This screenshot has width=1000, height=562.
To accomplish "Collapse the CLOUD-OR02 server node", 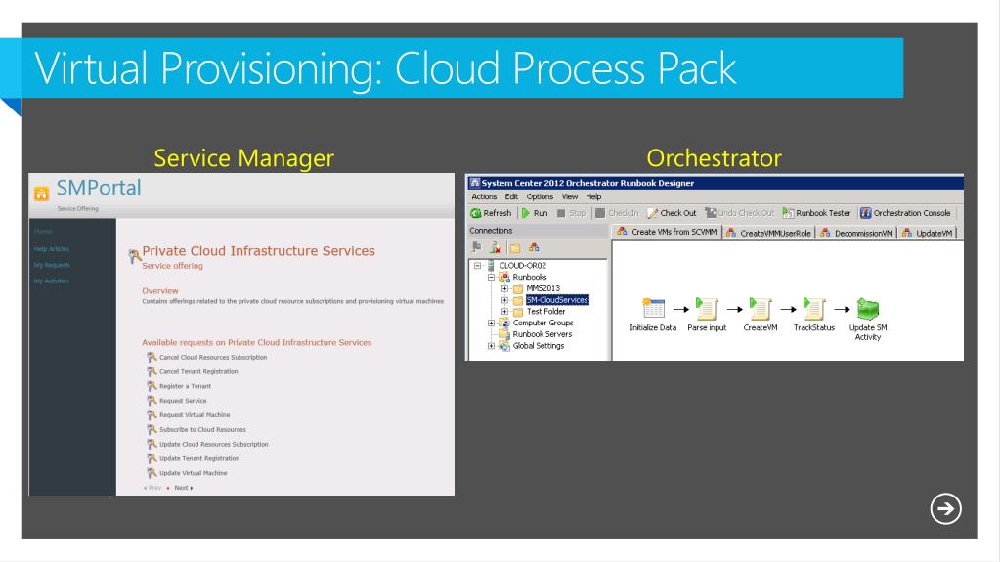I will pos(478,266).
